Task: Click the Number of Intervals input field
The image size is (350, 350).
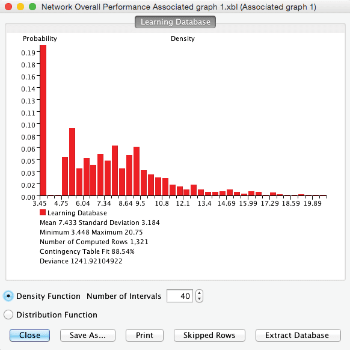Action: pos(180,296)
